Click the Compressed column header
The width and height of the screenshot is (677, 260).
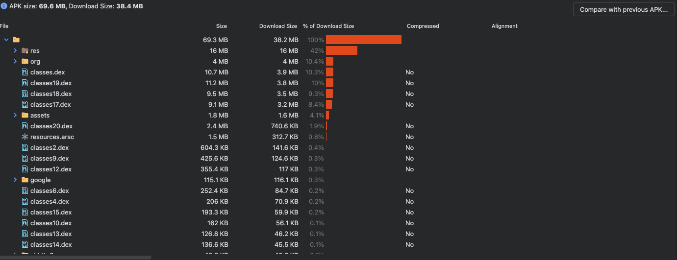(x=423, y=26)
